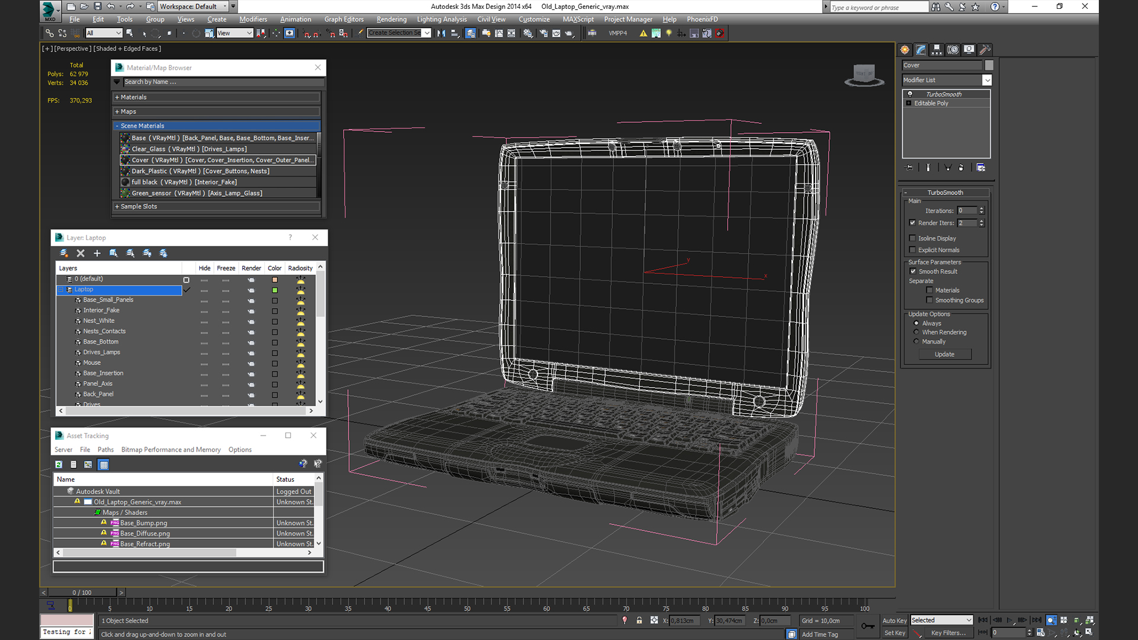Open the Rendering menu

pyautogui.click(x=391, y=20)
